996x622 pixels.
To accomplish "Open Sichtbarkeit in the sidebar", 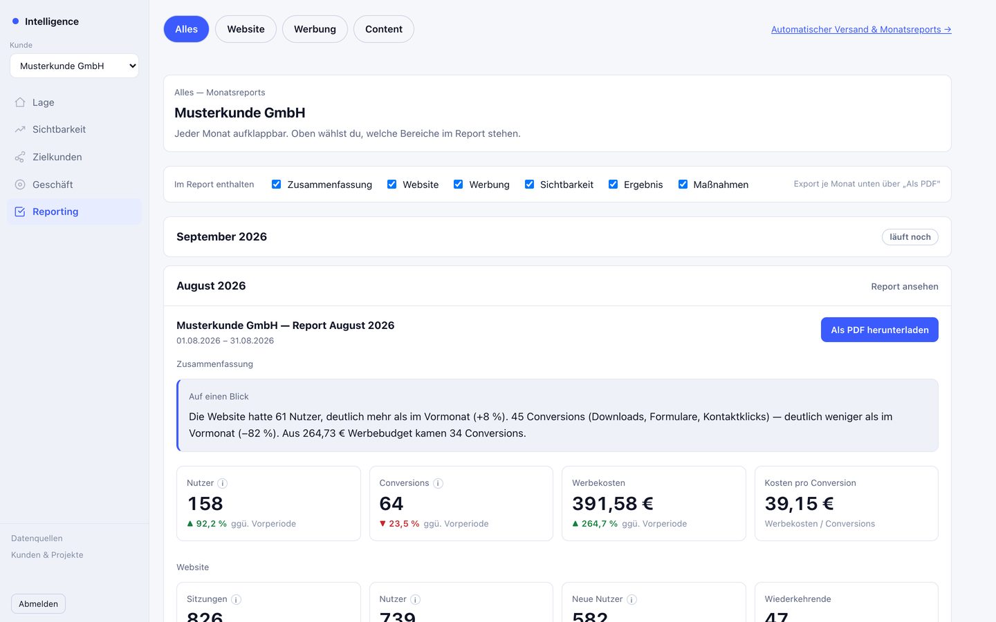I will [x=74, y=129].
